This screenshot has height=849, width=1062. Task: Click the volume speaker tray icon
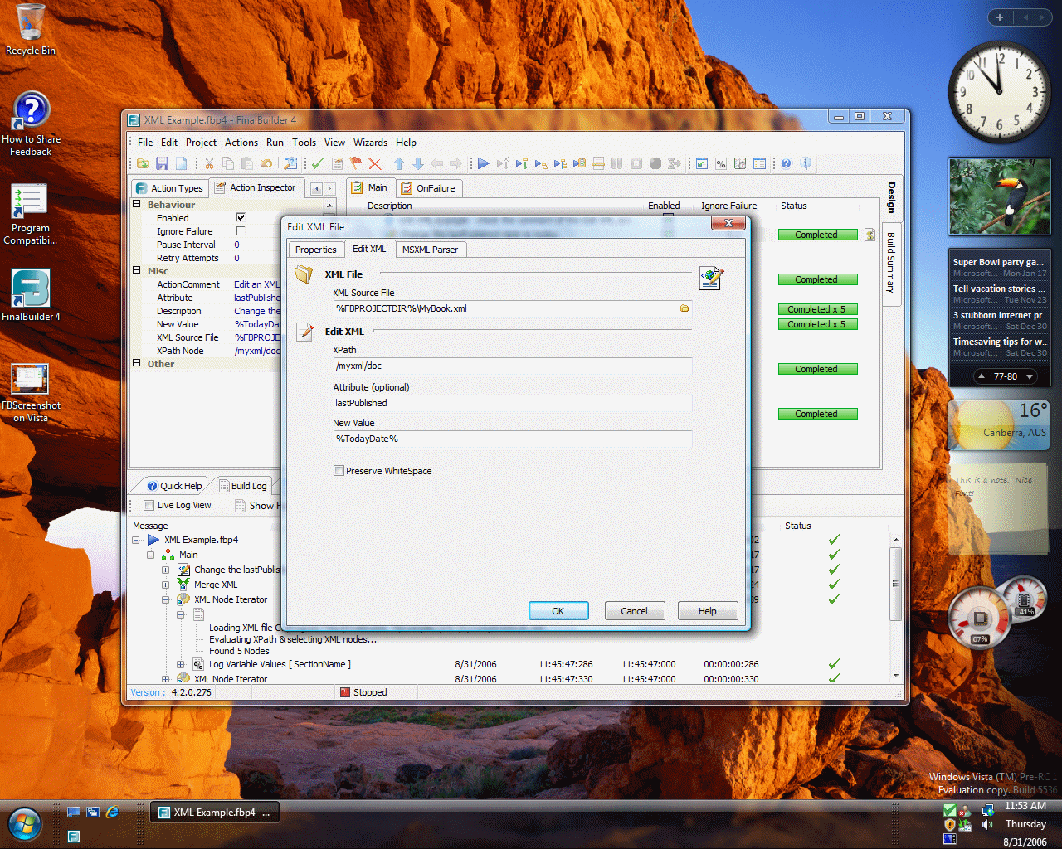[x=987, y=824]
